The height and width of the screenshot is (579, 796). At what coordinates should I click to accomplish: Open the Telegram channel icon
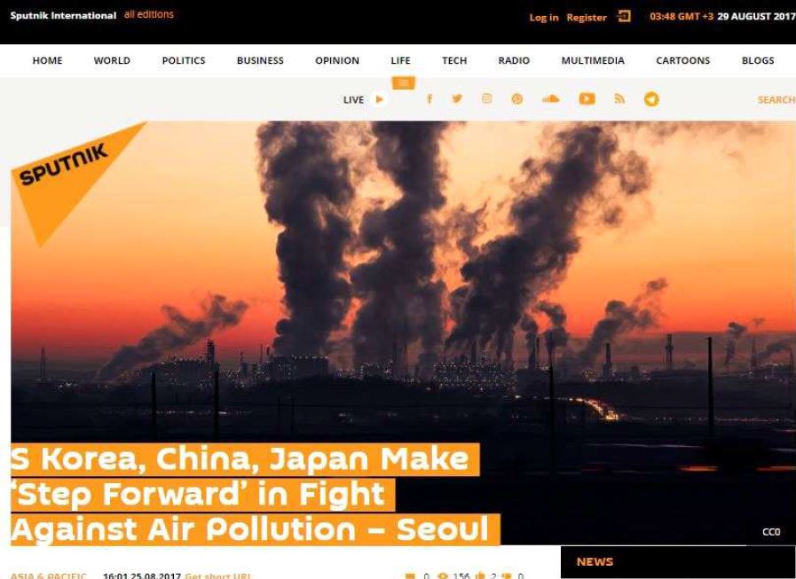click(x=651, y=99)
